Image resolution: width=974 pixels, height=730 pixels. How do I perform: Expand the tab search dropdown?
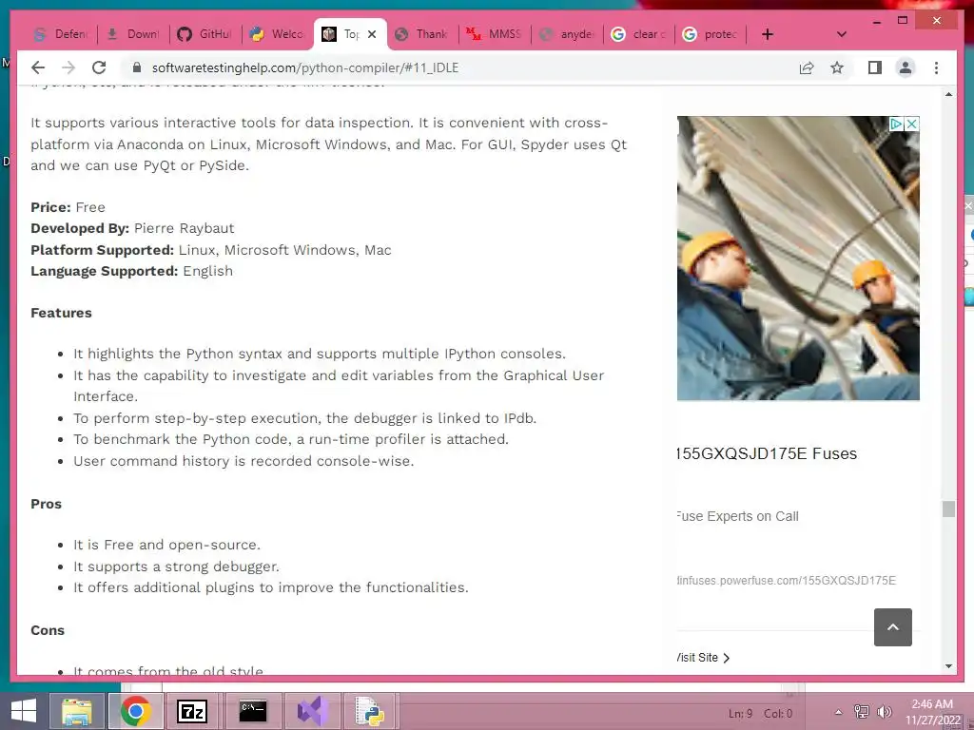click(842, 34)
